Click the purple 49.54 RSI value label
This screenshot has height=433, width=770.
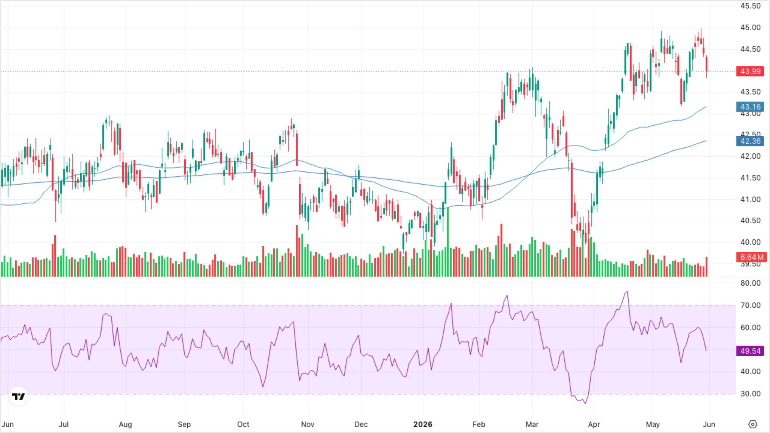coord(750,351)
